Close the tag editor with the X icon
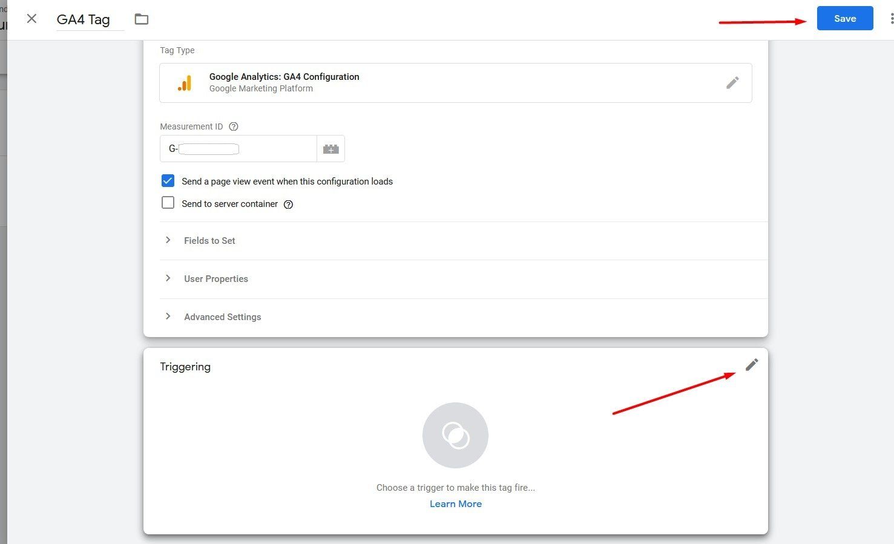The width and height of the screenshot is (894, 544). (x=32, y=19)
